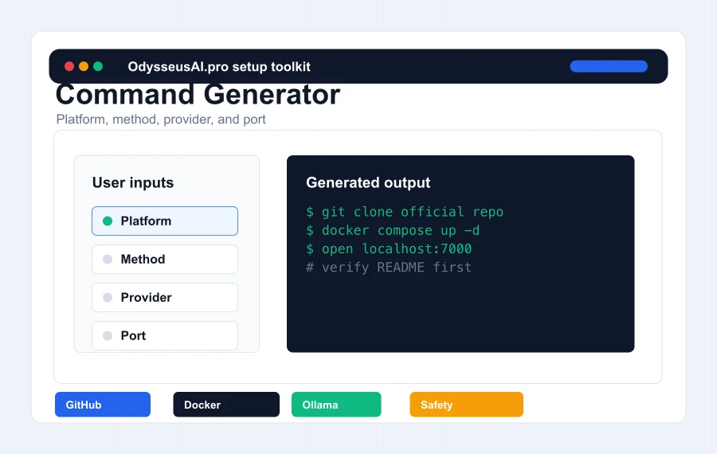Click the blue GitHub button
Image resolution: width=717 pixels, height=454 pixels.
(x=103, y=404)
